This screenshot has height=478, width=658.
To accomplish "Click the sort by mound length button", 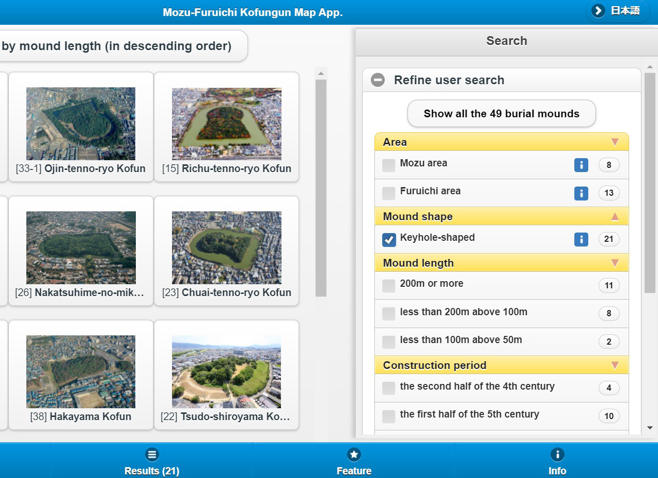I will (x=122, y=46).
